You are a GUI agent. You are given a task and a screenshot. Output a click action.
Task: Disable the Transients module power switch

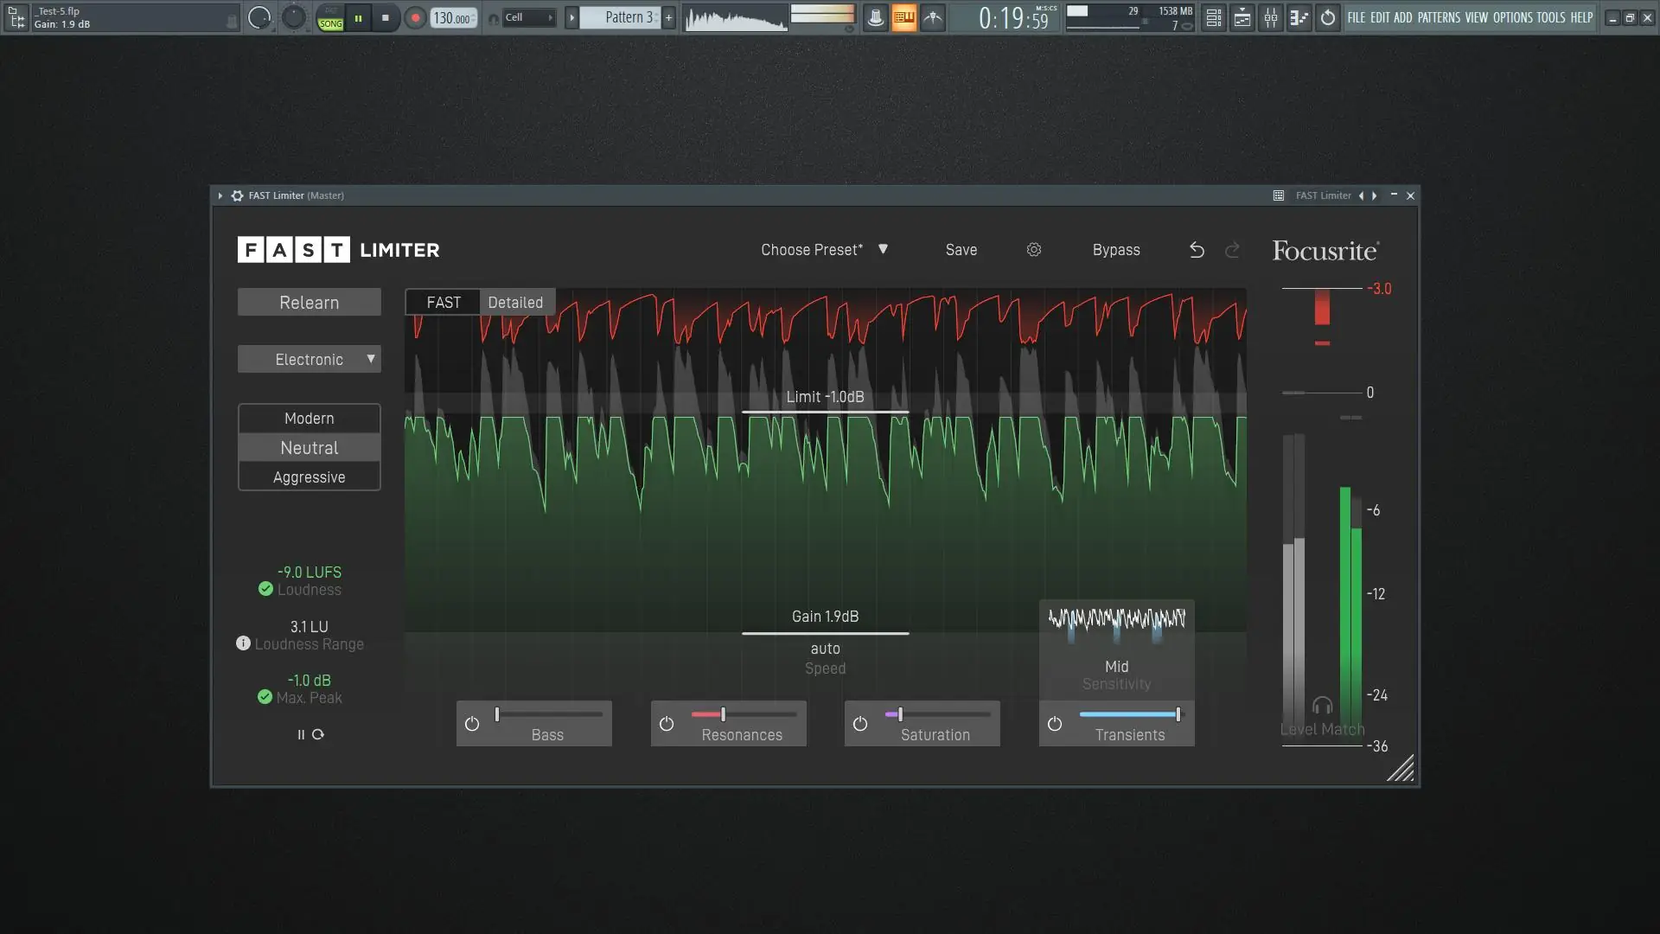point(1055,724)
